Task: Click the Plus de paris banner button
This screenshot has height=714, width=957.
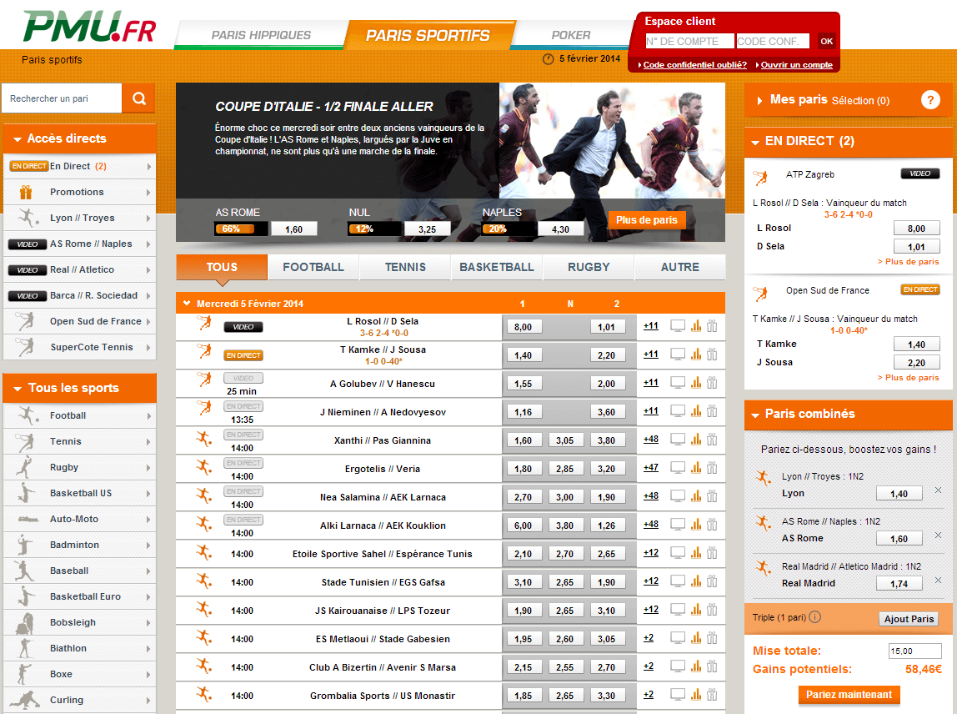Action: [x=646, y=220]
